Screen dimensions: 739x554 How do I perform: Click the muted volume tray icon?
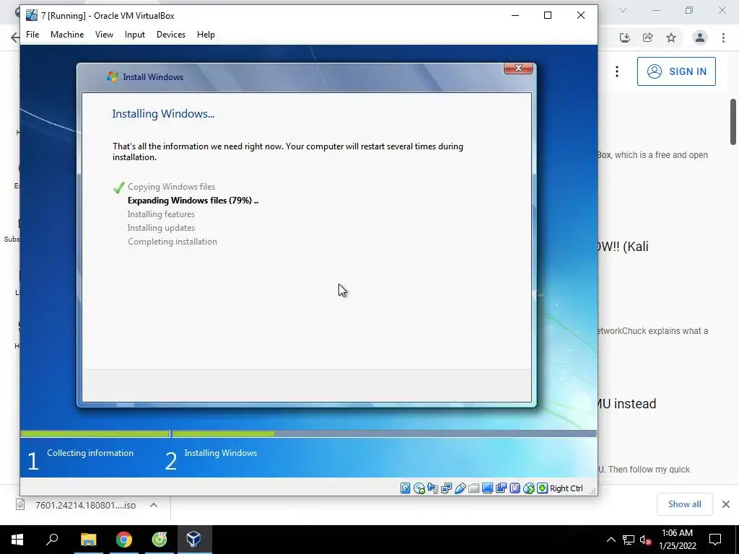point(645,540)
